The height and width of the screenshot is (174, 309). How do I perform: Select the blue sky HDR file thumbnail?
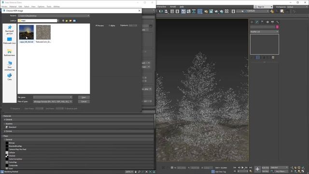[x=27, y=32]
